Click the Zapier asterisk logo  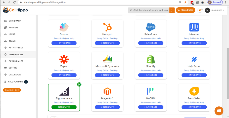(x=64, y=59)
